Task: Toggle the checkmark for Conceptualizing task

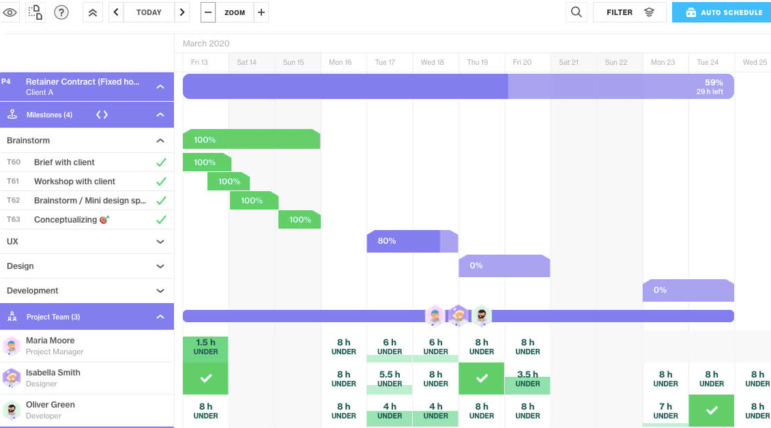Action: pos(161,220)
